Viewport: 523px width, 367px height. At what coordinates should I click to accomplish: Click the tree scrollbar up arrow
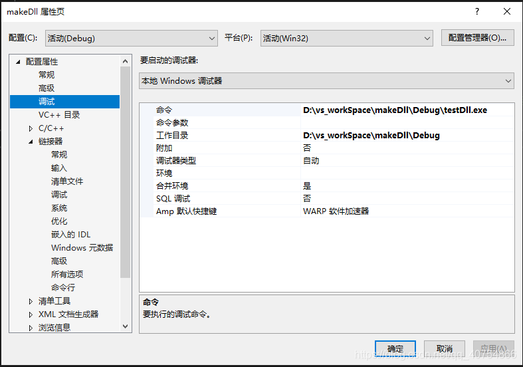125,61
